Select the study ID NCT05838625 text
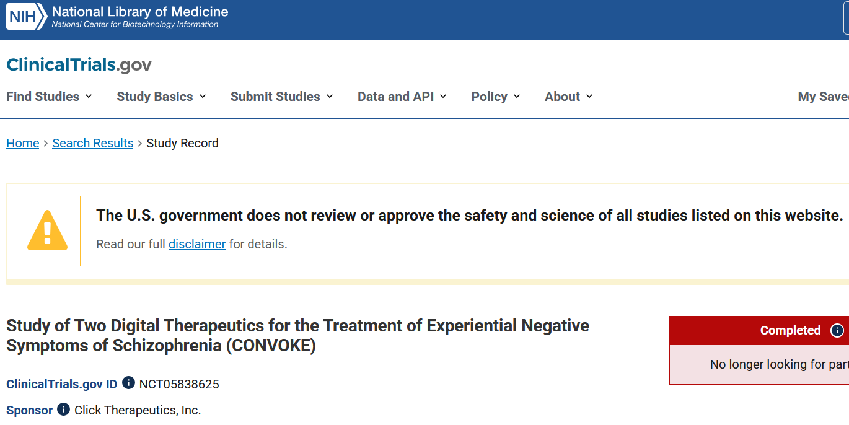This screenshot has width=849, height=425. pos(179,384)
